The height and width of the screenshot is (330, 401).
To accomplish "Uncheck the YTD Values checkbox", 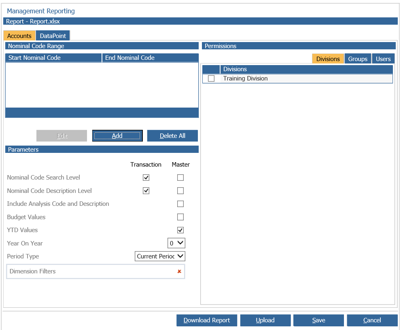I will point(180,230).
